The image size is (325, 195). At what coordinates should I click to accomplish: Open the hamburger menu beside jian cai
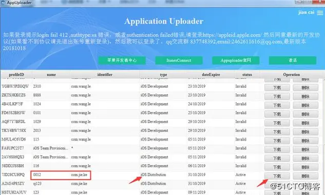tap(320, 13)
